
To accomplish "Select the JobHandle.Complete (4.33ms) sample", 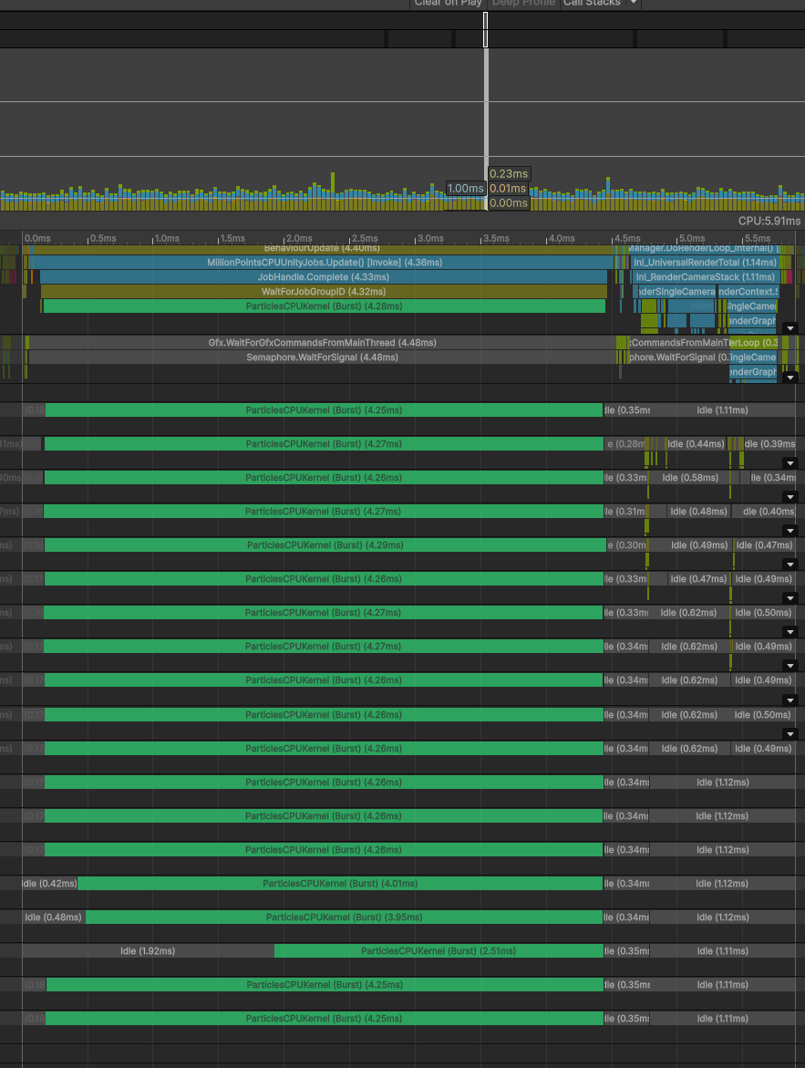I will tap(324, 277).
